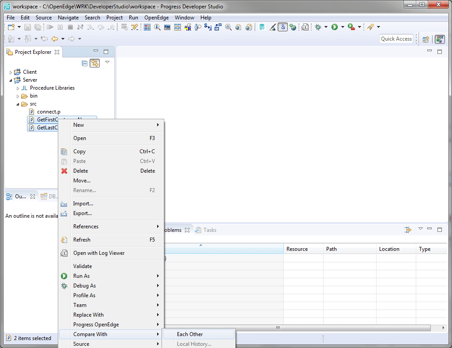The height and width of the screenshot is (348, 452).
Task: Expand the Procedure Libraries node
Action: click(x=18, y=88)
